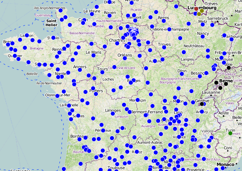242x171 pixels.
Task: Click the Monaco label on the map
Action: (224, 165)
